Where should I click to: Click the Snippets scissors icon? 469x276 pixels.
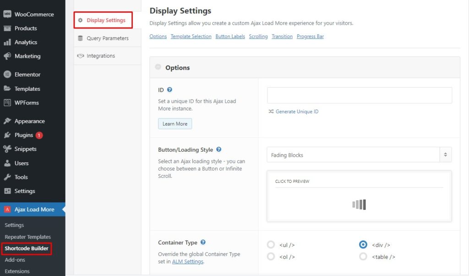point(7,149)
